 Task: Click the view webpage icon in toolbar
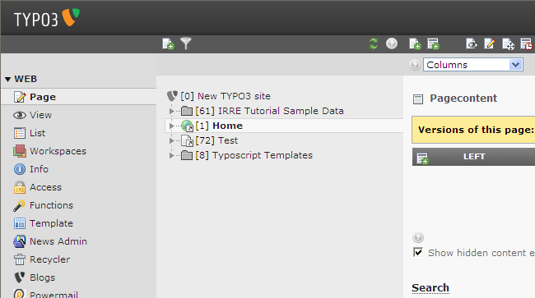pyautogui.click(x=471, y=44)
